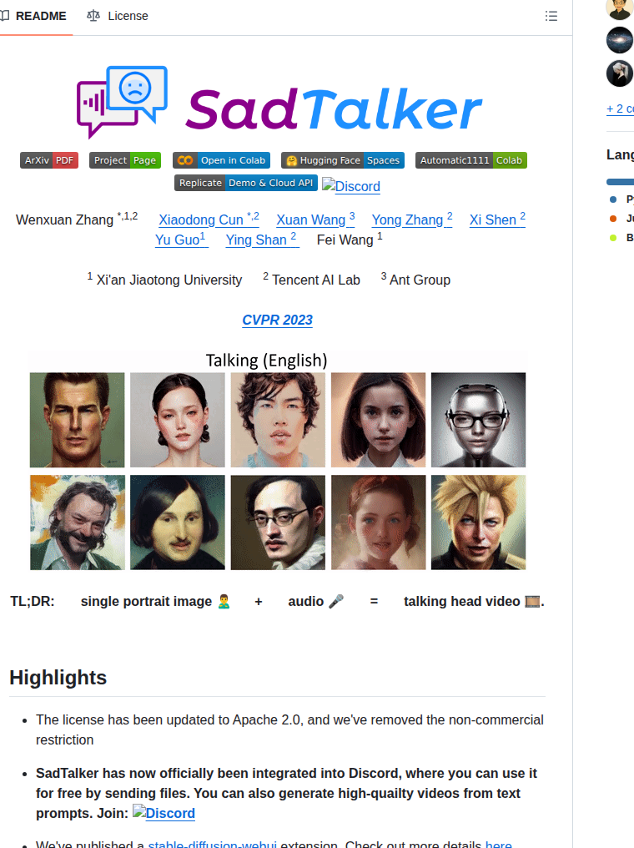
Task: Click the 'here' link for extension details
Action: click(498, 844)
